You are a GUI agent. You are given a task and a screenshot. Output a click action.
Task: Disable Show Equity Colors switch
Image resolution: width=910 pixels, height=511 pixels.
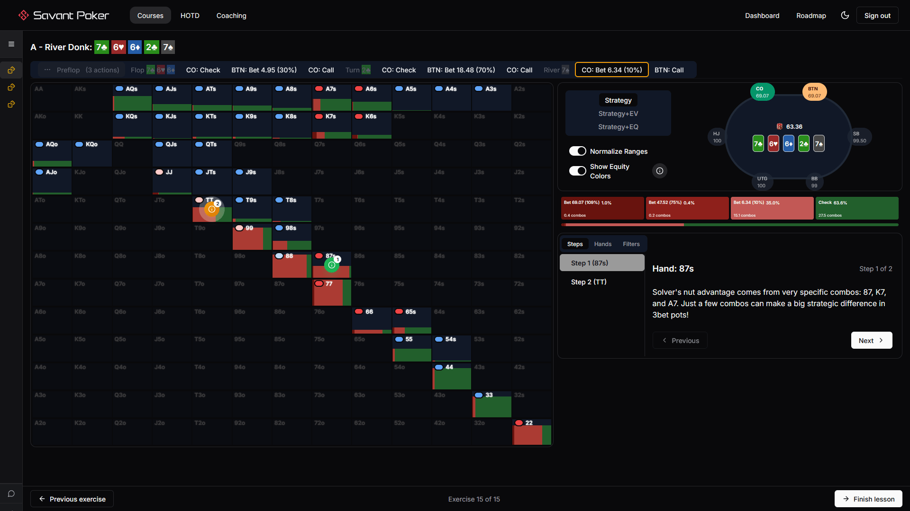coord(577,171)
